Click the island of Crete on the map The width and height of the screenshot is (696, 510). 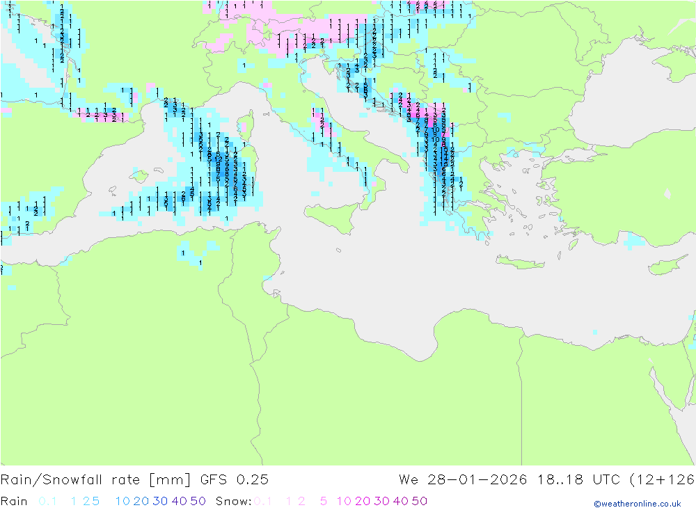pos(520,263)
